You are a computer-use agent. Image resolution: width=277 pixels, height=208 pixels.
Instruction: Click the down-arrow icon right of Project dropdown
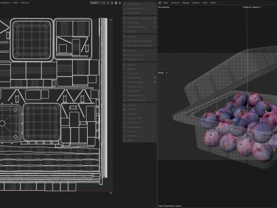[120, 3]
